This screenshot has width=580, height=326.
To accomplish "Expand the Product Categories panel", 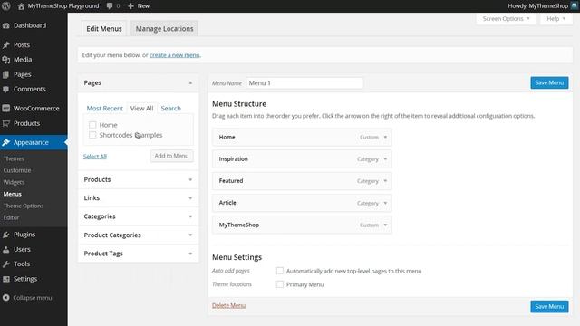I will [190, 235].
